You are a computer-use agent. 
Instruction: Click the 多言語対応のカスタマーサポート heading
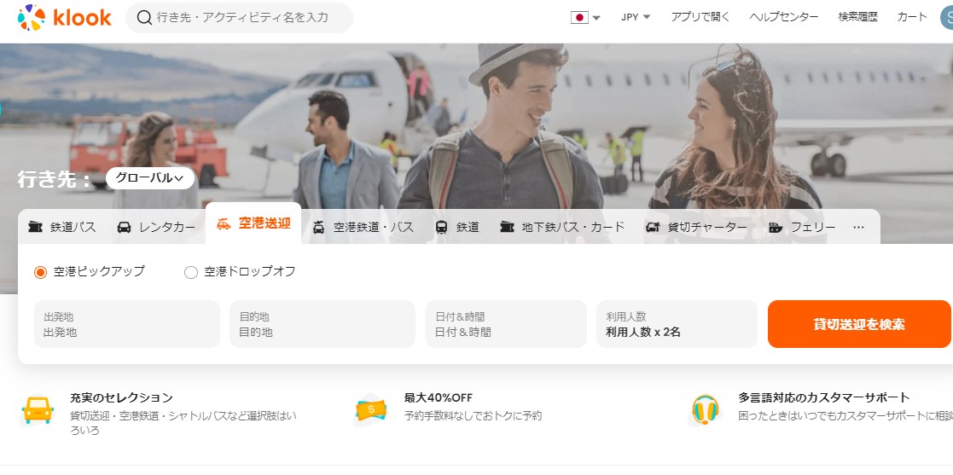[x=824, y=398]
